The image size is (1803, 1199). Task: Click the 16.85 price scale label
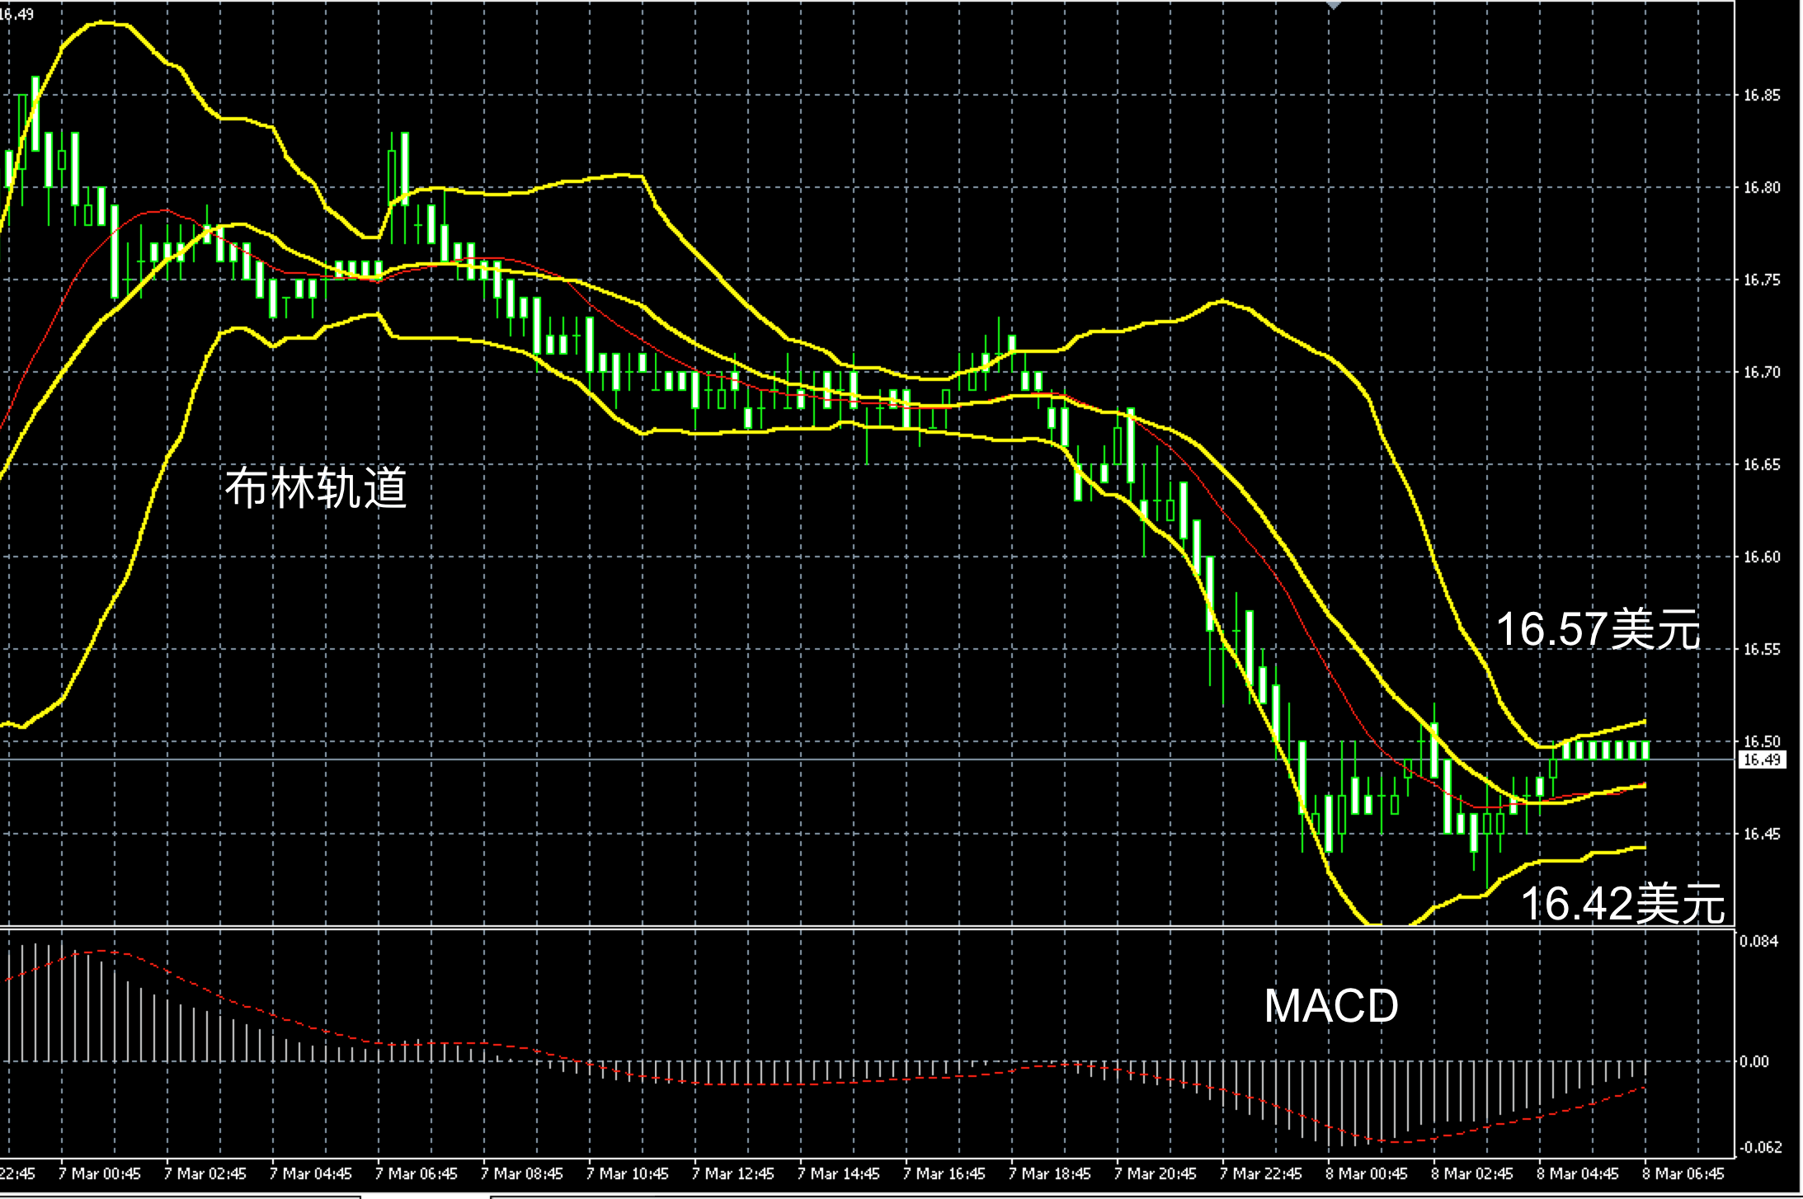pos(1761,96)
